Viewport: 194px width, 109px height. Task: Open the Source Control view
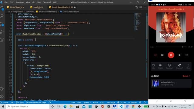click(x=2, y=24)
